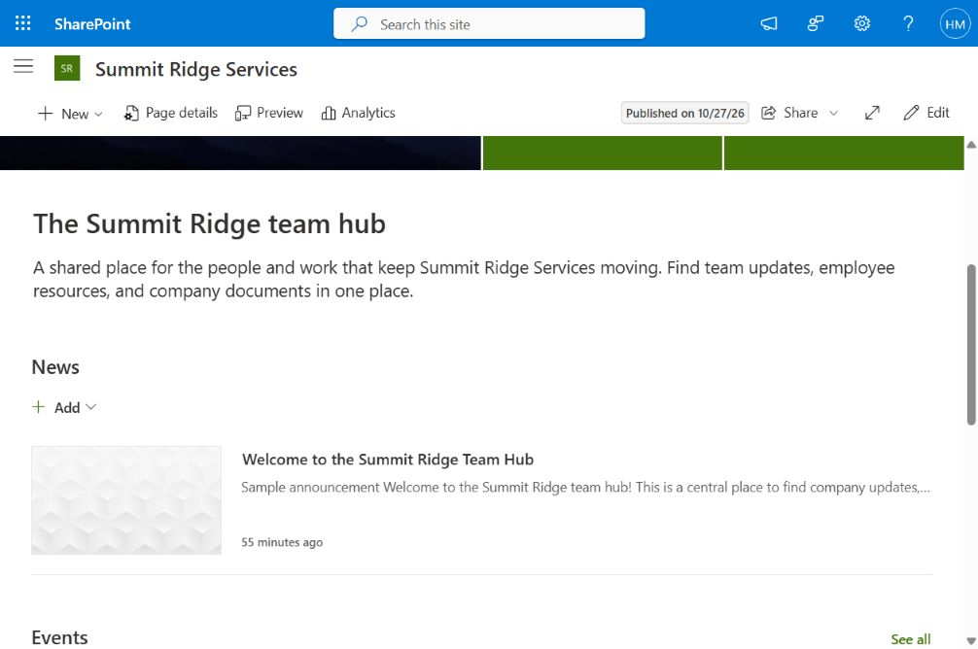Open the megaphone announcements icon
The width and height of the screenshot is (978, 649).
(769, 23)
